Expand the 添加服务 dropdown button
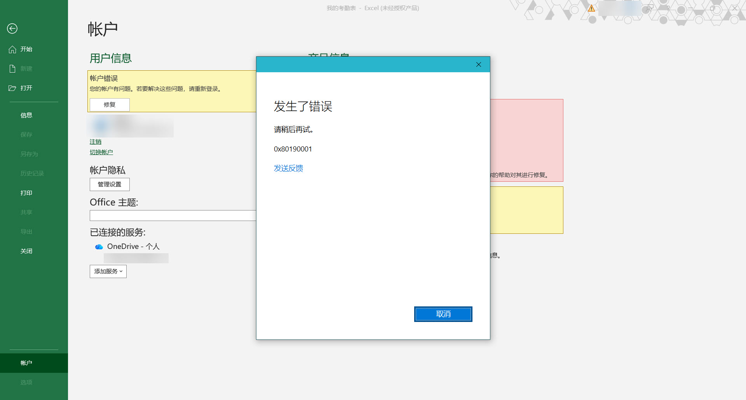The width and height of the screenshot is (746, 400). 108,271
